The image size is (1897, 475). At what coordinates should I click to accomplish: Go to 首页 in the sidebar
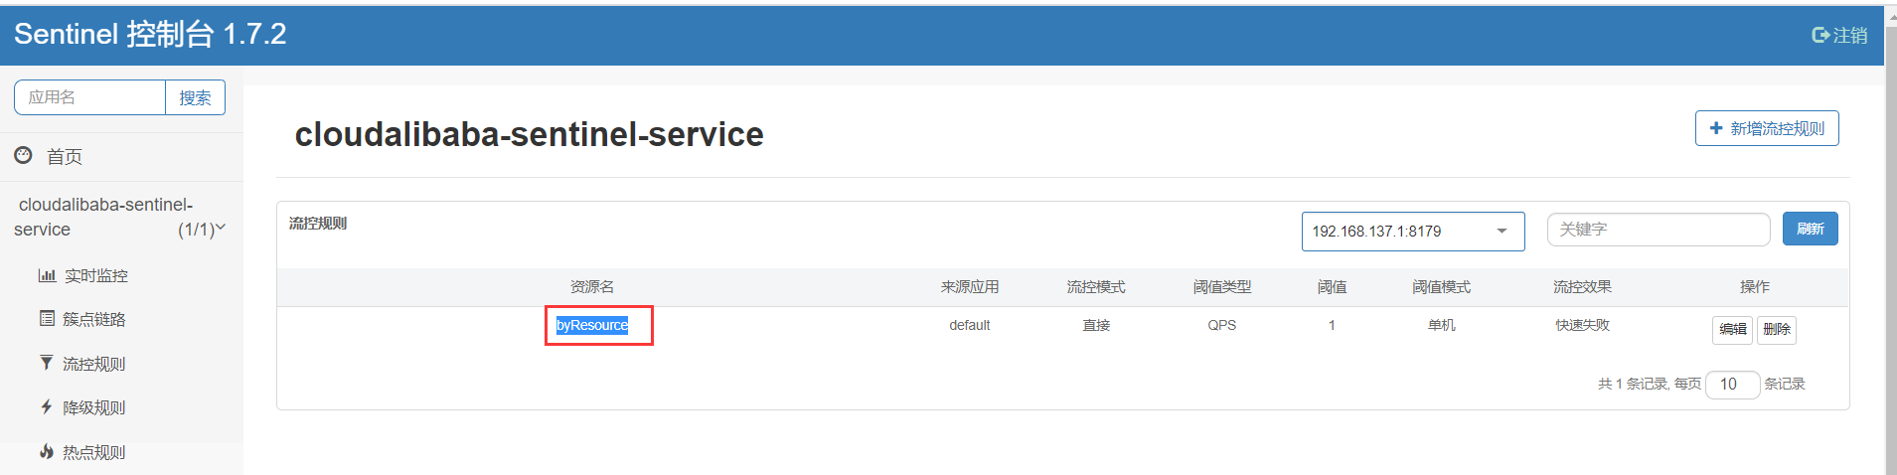pyautogui.click(x=65, y=156)
